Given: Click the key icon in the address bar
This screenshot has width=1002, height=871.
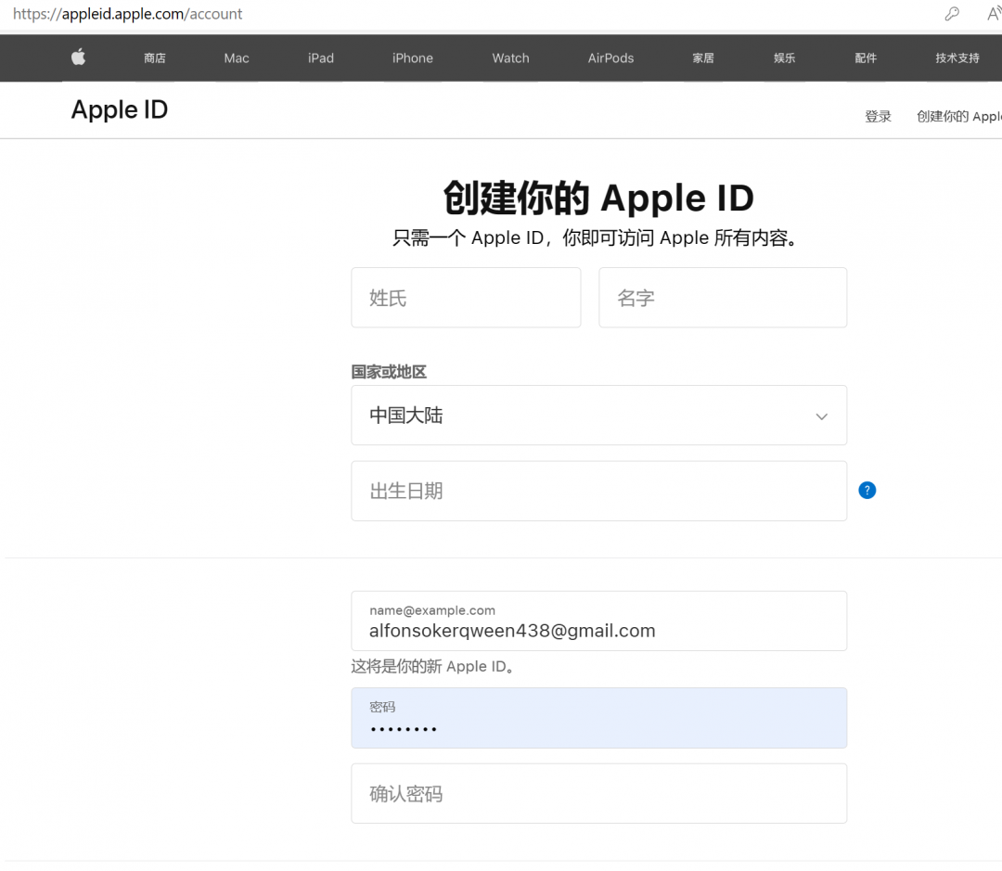Looking at the screenshot, I should pyautogui.click(x=952, y=14).
